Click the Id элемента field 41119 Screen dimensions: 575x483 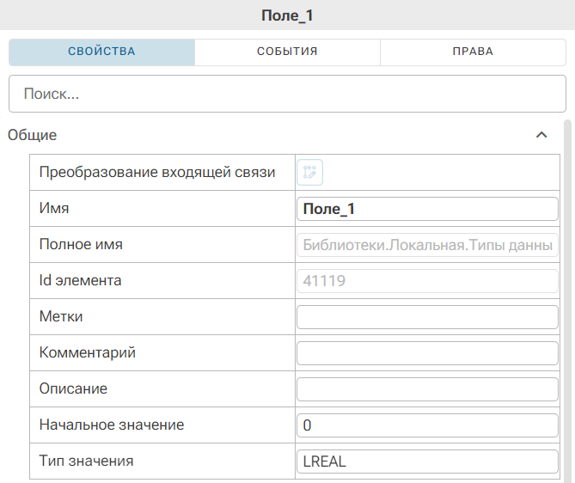[427, 281]
